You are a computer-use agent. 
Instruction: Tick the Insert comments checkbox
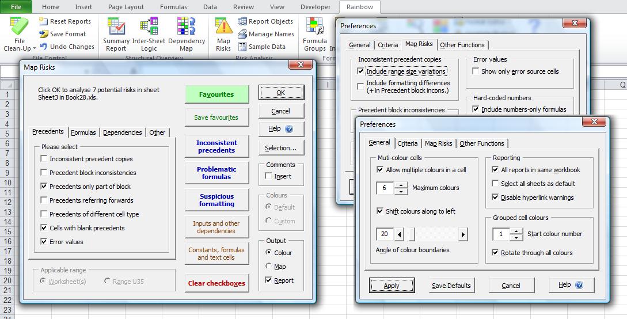click(268, 176)
